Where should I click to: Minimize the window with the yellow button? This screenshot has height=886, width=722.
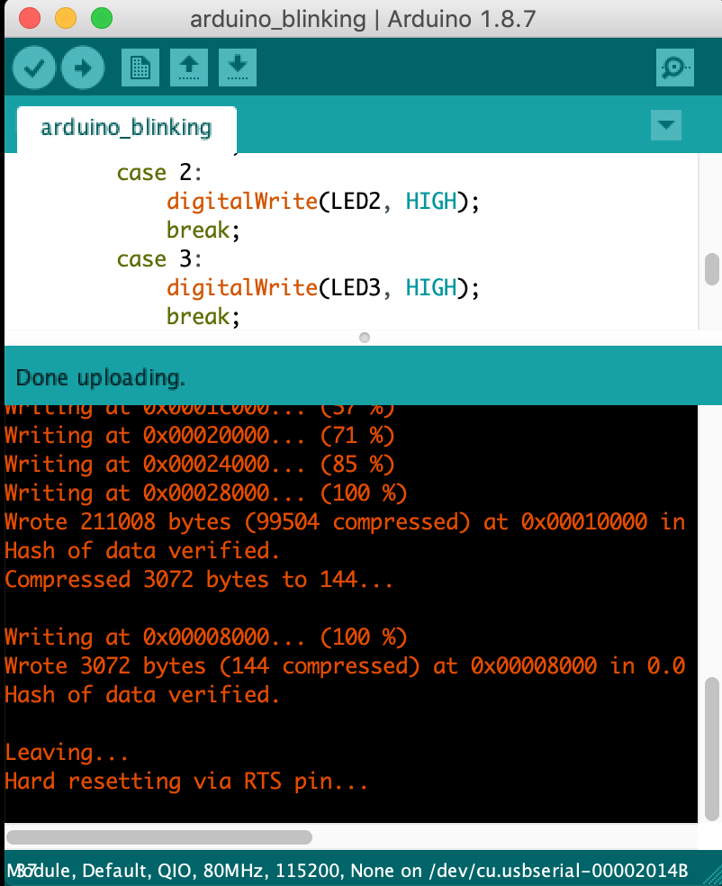pos(66,18)
